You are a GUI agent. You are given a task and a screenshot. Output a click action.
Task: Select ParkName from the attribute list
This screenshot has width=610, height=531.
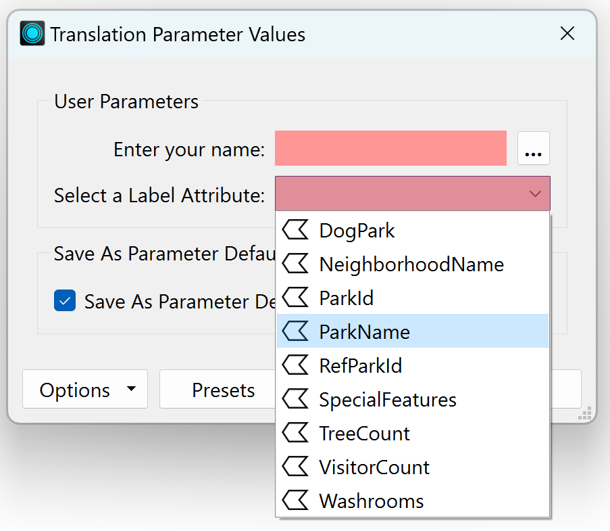[x=365, y=331]
